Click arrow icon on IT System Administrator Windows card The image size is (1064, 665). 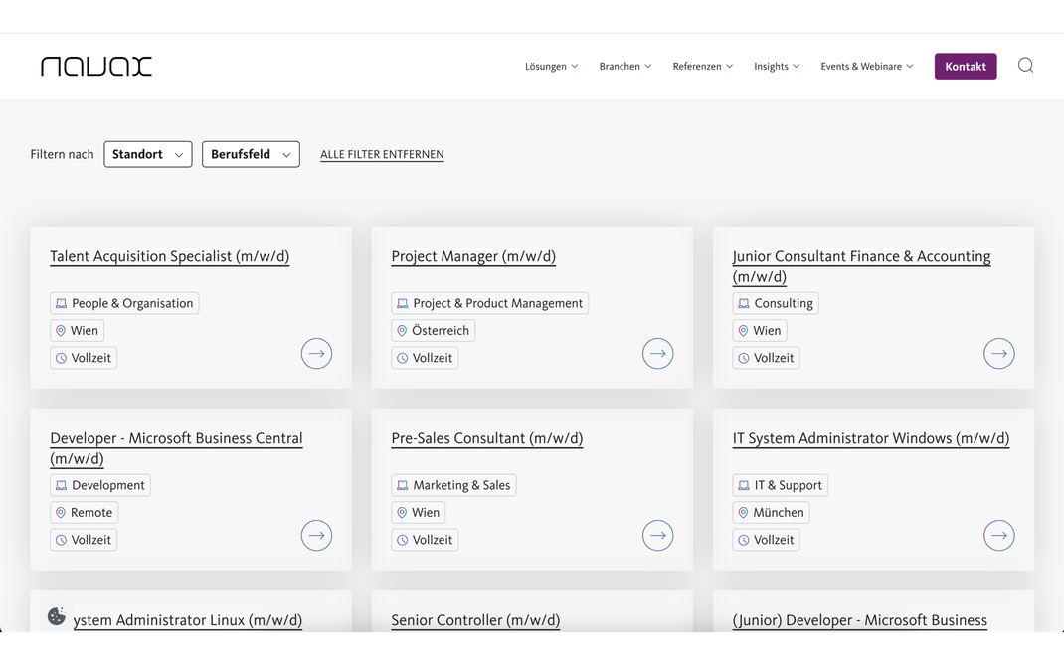(x=998, y=536)
